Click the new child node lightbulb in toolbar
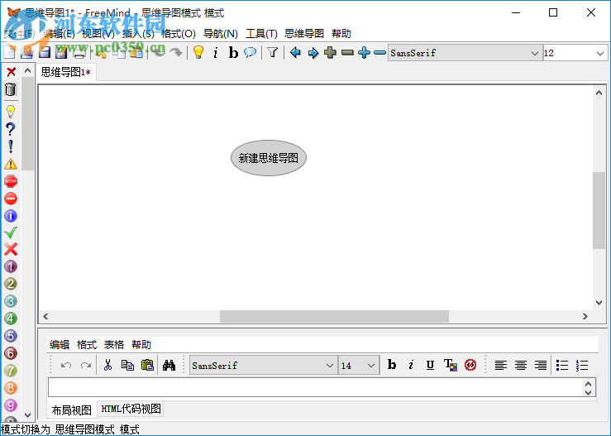611x436 pixels. pyautogui.click(x=198, y=52)
